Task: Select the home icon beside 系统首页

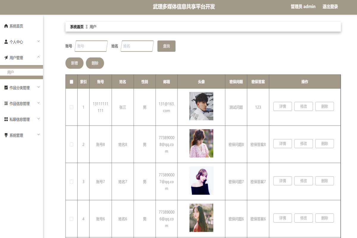Action: click(5, 26)
